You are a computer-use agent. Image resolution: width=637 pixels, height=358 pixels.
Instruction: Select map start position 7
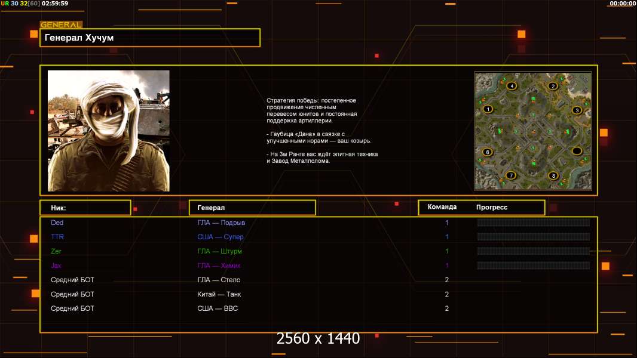click(x=510, y=175)
